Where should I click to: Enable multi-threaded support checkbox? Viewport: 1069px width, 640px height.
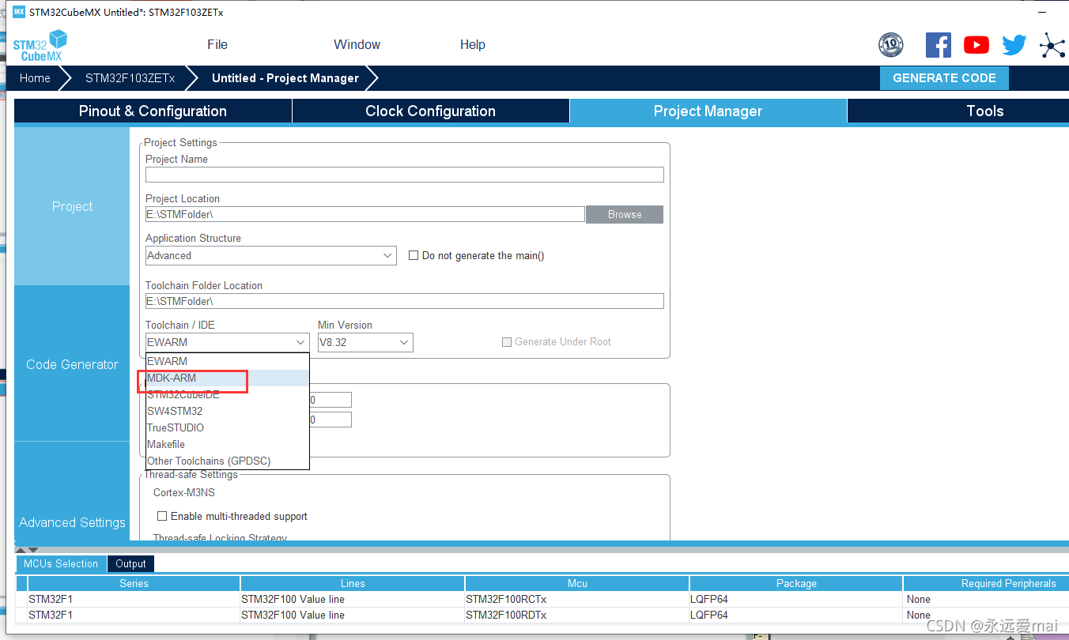162,516
